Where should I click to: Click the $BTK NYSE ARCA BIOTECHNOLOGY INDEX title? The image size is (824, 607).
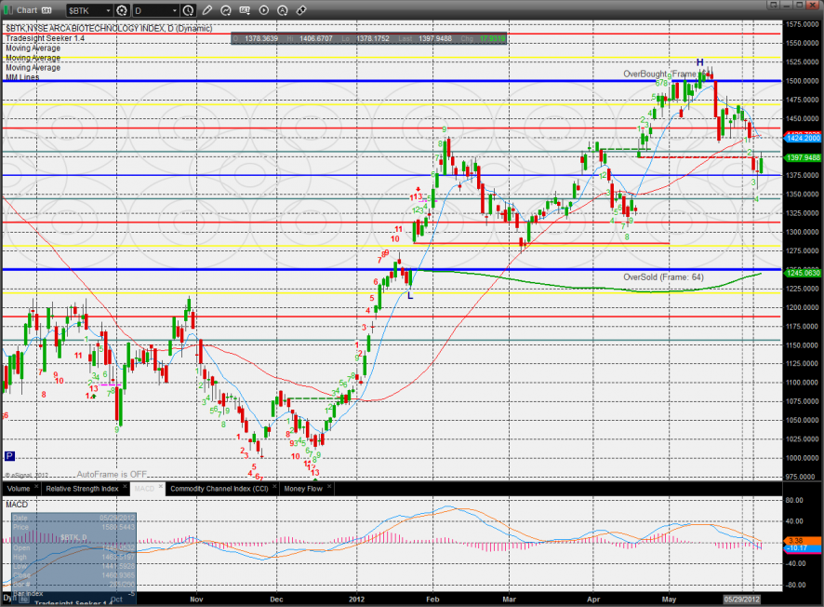(x=109, y=29)
